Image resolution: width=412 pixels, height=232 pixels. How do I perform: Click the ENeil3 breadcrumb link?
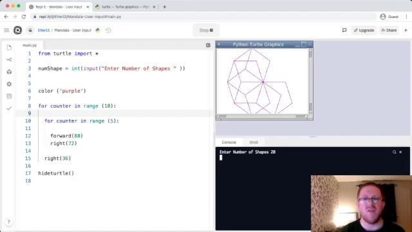[x=44, y=30]
